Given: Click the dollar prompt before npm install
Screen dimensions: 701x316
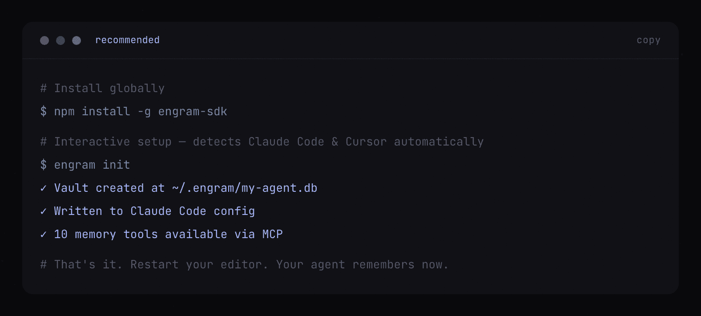Looking at the screenshot, I should (44, 111).
